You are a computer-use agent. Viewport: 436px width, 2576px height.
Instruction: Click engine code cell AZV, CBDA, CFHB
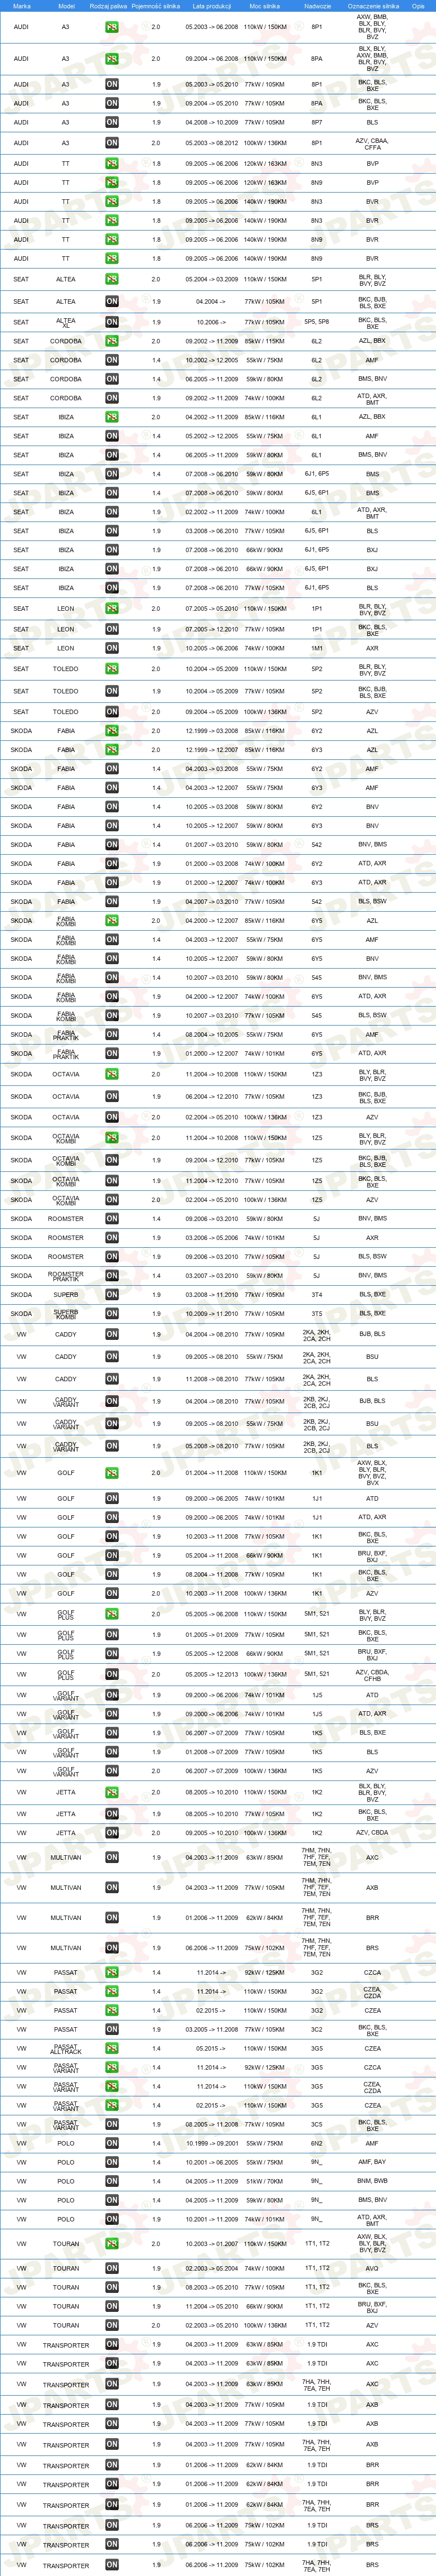tap(372, 1674)
